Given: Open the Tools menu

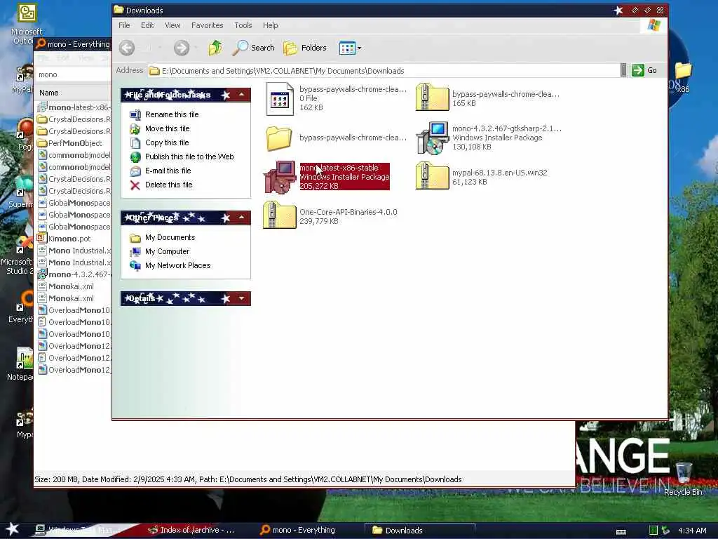Looking at the screenshot, I should point(243,25).
